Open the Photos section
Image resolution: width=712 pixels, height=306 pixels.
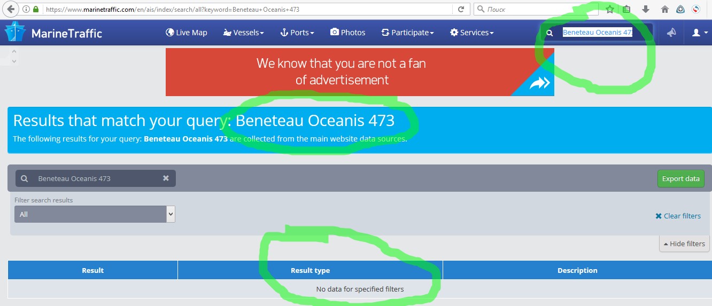[x=348, y=33]
